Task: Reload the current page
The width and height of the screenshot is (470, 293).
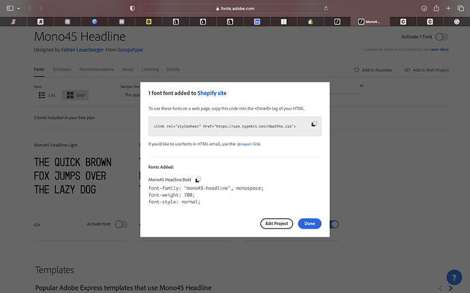Action: (x=326, y=8)
